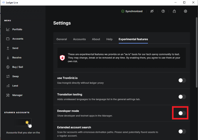Click the Send arrow-up icon

coord(8,48)
